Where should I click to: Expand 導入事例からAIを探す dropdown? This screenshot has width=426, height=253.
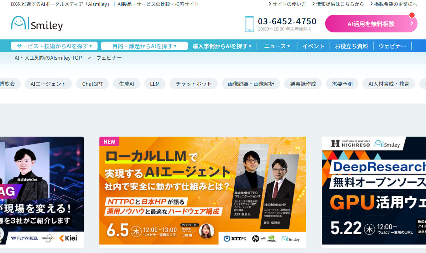point(222,46)
